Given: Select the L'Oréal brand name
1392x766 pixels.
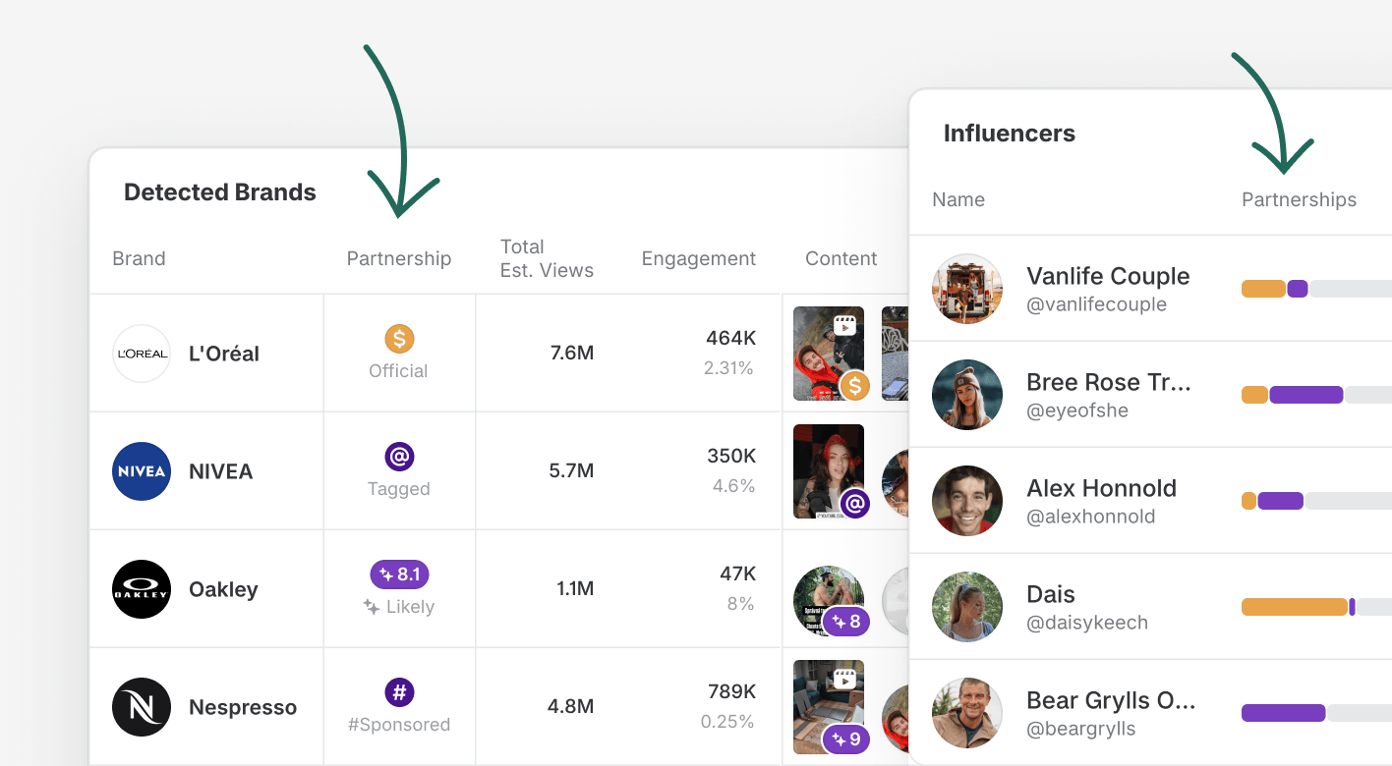Looking at the screenshot, I should click(224, 354).
